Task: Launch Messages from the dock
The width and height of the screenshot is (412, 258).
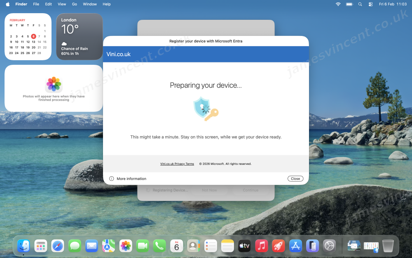Action: [75, 246]
